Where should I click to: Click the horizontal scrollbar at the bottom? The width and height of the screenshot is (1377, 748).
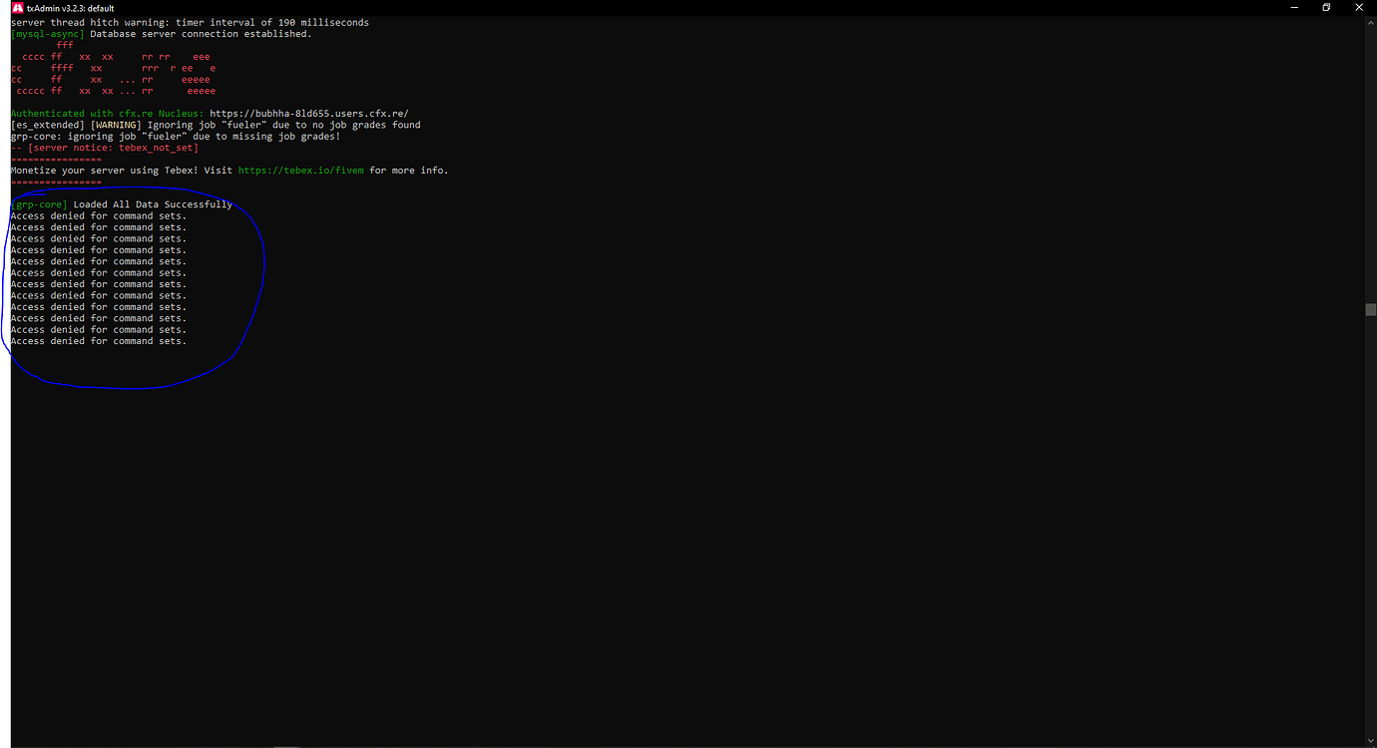pos(286,744)
